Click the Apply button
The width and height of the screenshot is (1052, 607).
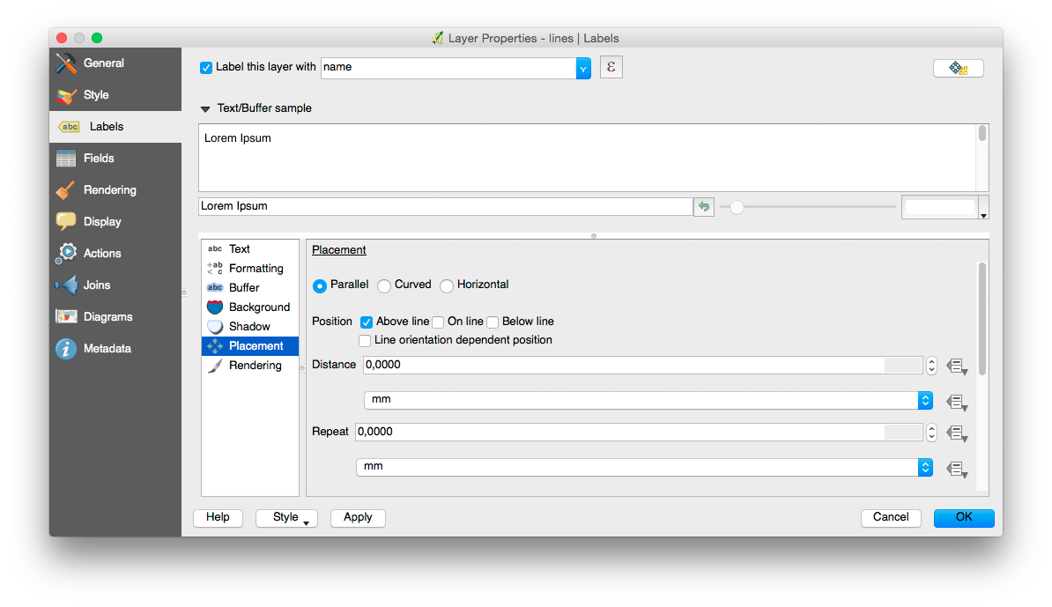pos(358,518)
